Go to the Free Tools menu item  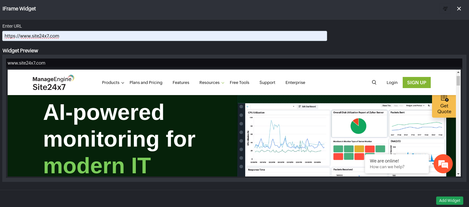pyautogui.click(x=239, y=82)
